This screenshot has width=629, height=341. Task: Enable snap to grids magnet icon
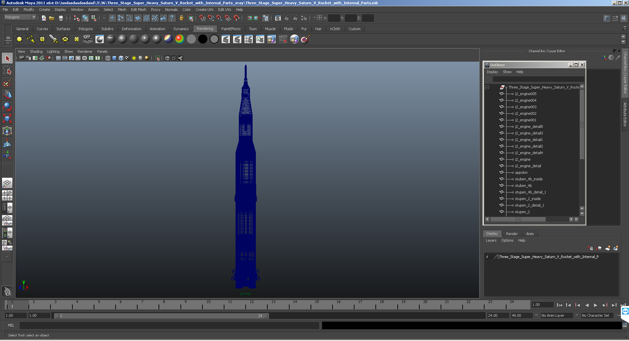coord(202,18)
